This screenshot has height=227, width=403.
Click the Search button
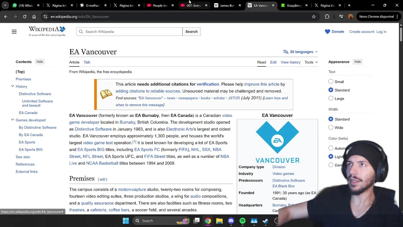pos(191,32)
